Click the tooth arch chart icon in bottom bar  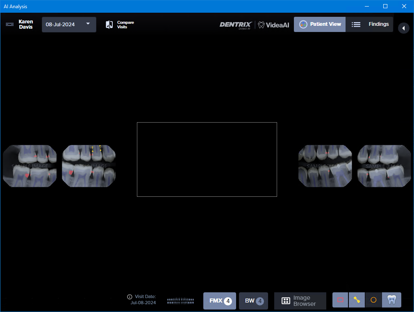click(x=180, y=301)
